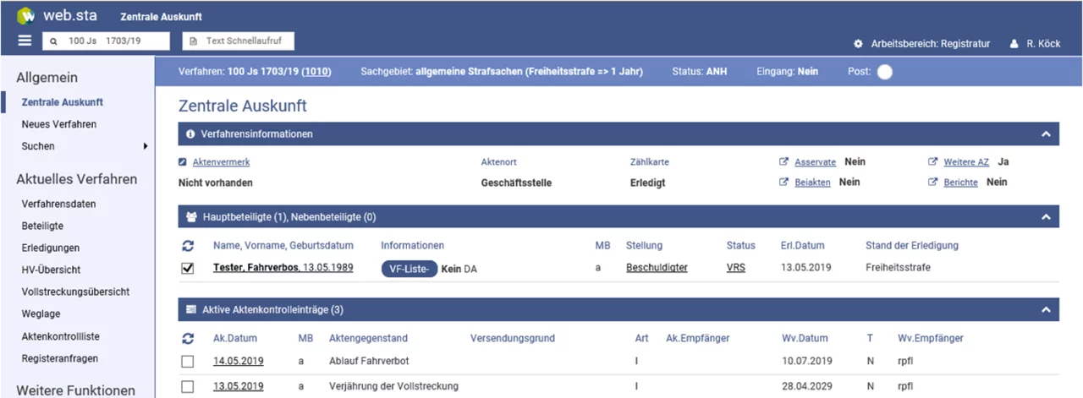Open Verfahrensdaten in the sidebar

click(x=58, y=204)
